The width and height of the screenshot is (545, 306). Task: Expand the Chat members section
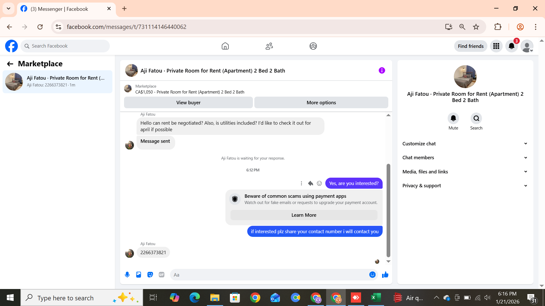pyautogui.click(x=465, y=158)
